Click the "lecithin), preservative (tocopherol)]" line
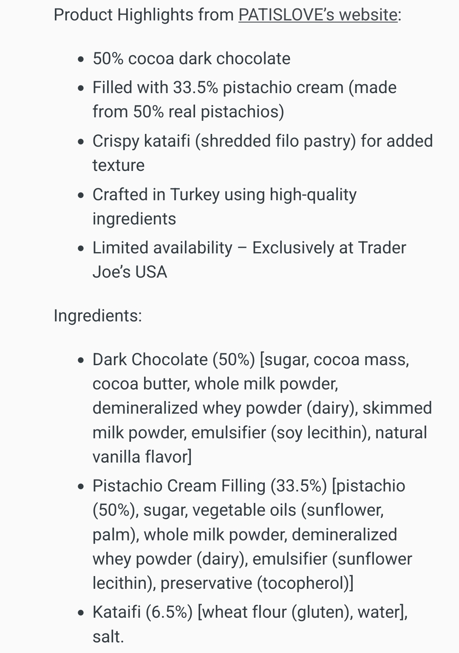Image resolution: width=459 pixels, height=653 pixels. (223, 583)
